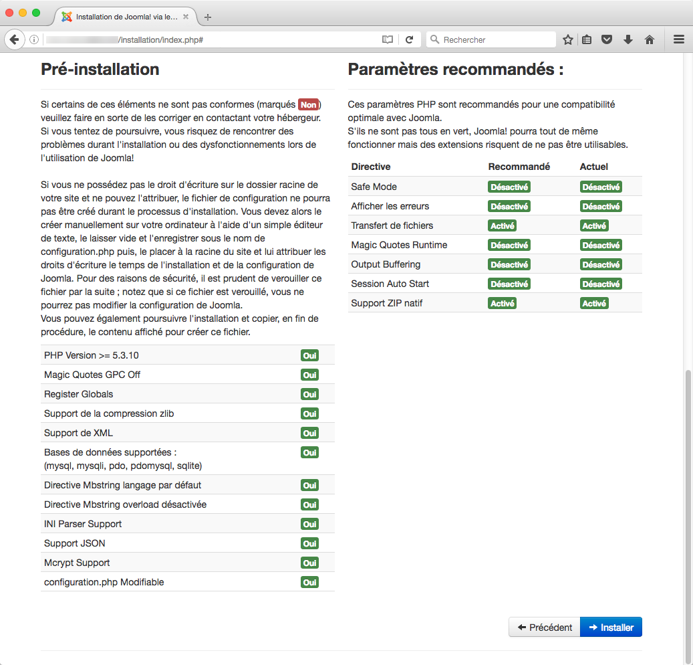Click the Paramètres recommandés heading
Viewport: 693px width, 665px height.
point(456,70)
